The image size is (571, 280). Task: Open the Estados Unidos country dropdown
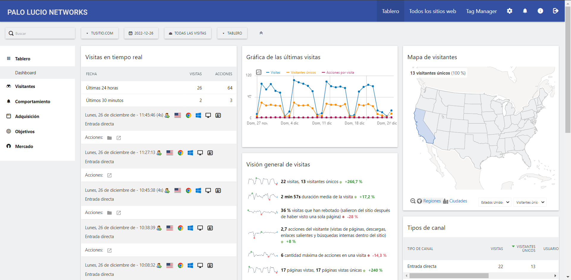point(495,202)
